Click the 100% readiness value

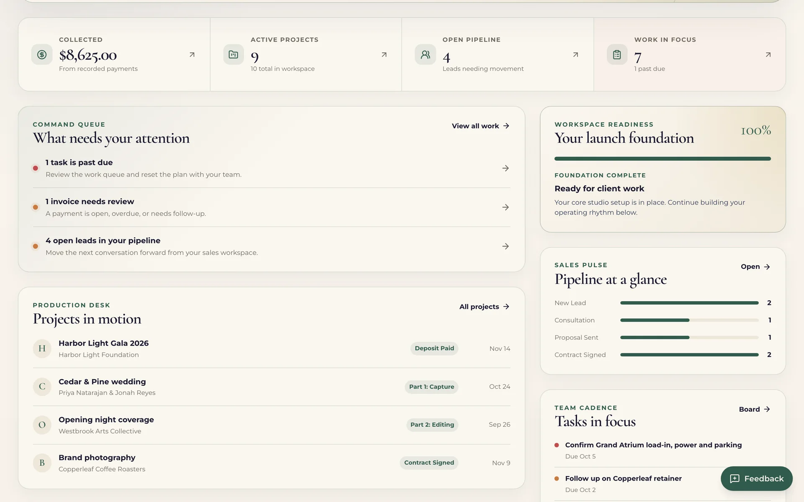coord(756,131)
